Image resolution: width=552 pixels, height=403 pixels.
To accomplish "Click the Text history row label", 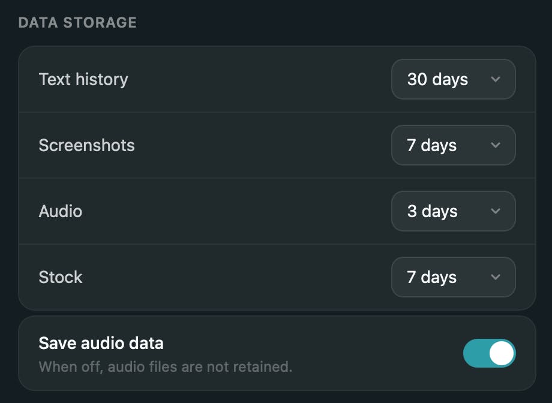I will (x=83, y=79).
